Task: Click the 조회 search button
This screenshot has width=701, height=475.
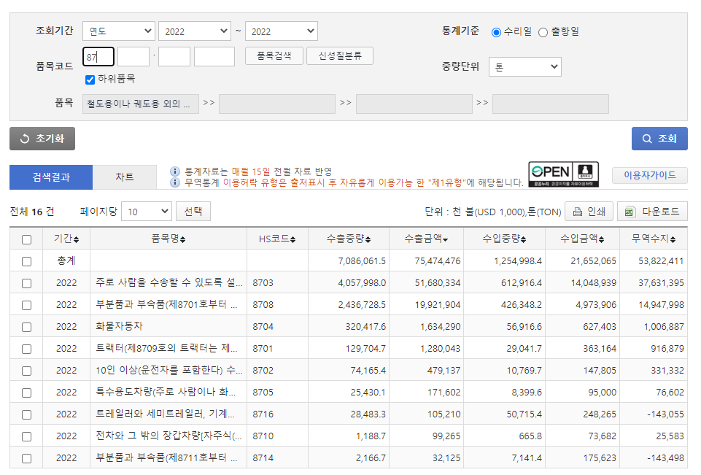Action: point(659,139)
